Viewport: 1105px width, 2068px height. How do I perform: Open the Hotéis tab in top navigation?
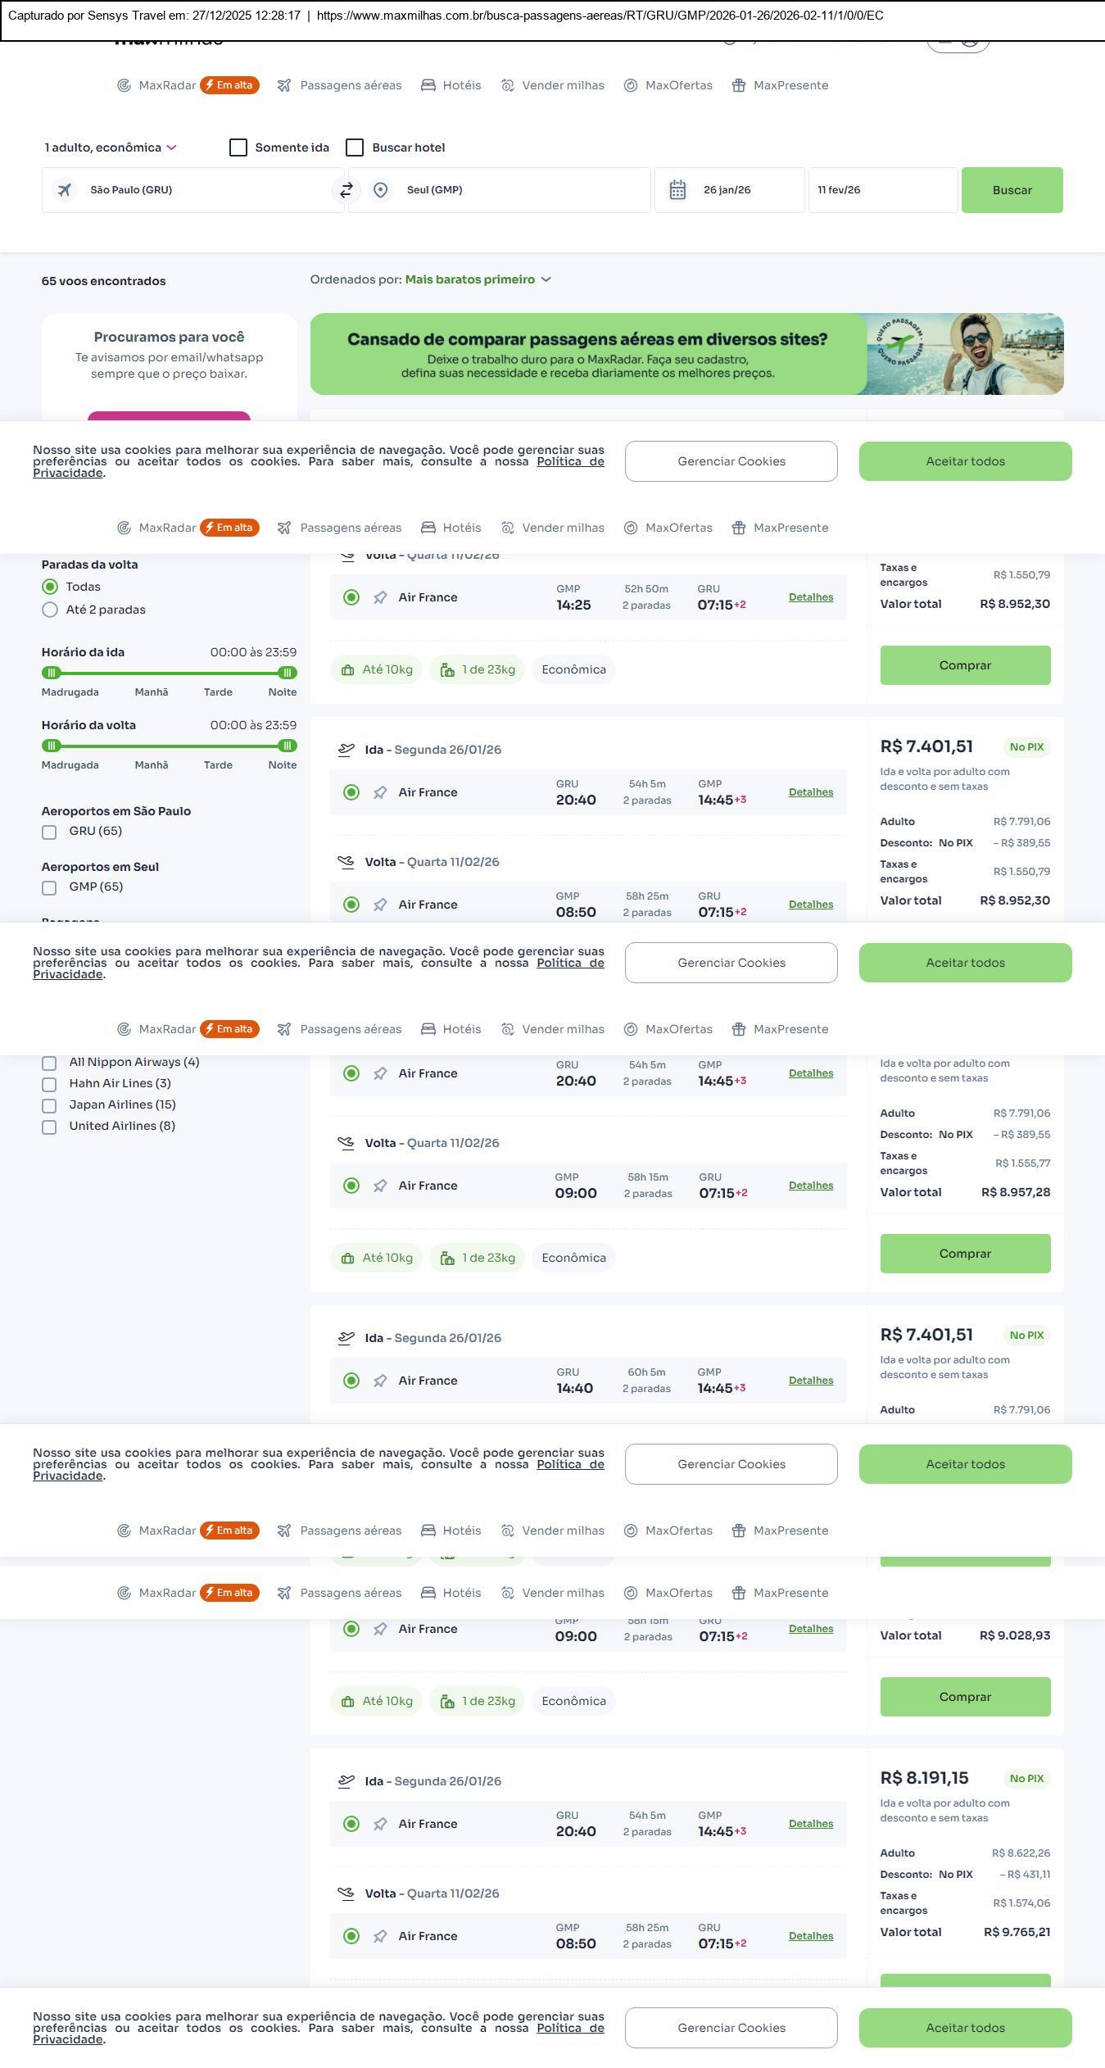coord(451,85)
